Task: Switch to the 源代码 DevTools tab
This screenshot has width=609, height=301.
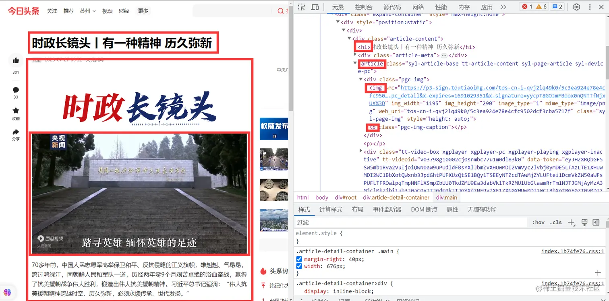Action: click(x=392, y=7)
